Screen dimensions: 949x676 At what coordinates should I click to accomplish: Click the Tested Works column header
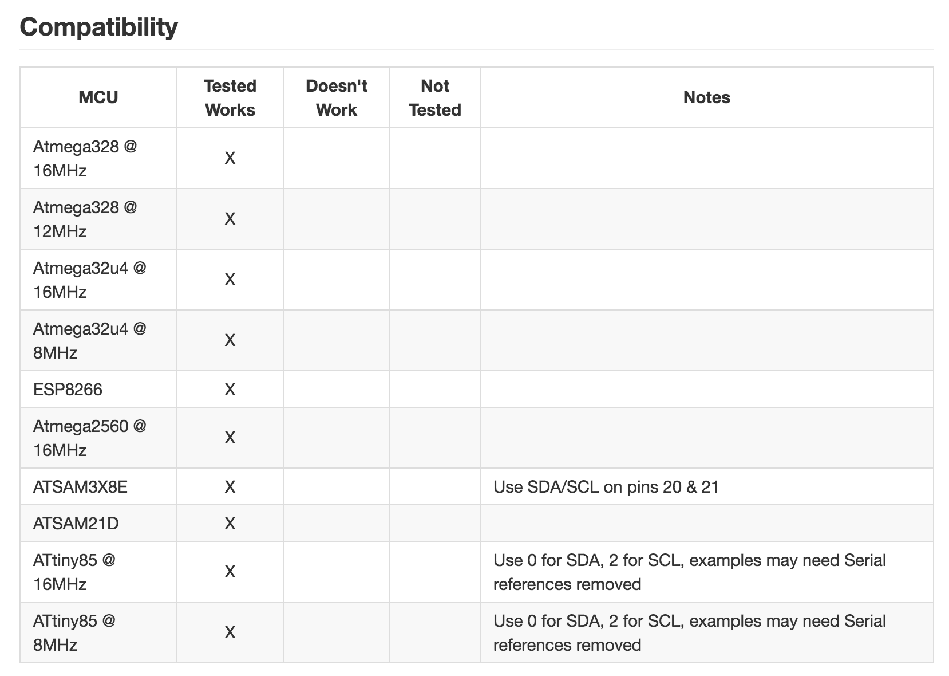tap(230, 97)
